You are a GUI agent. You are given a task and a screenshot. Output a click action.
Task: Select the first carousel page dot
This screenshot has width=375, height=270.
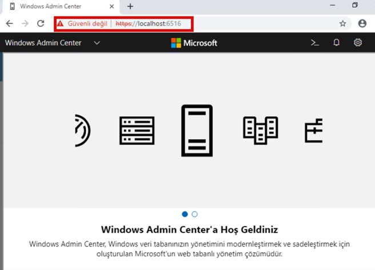[185, 214]
